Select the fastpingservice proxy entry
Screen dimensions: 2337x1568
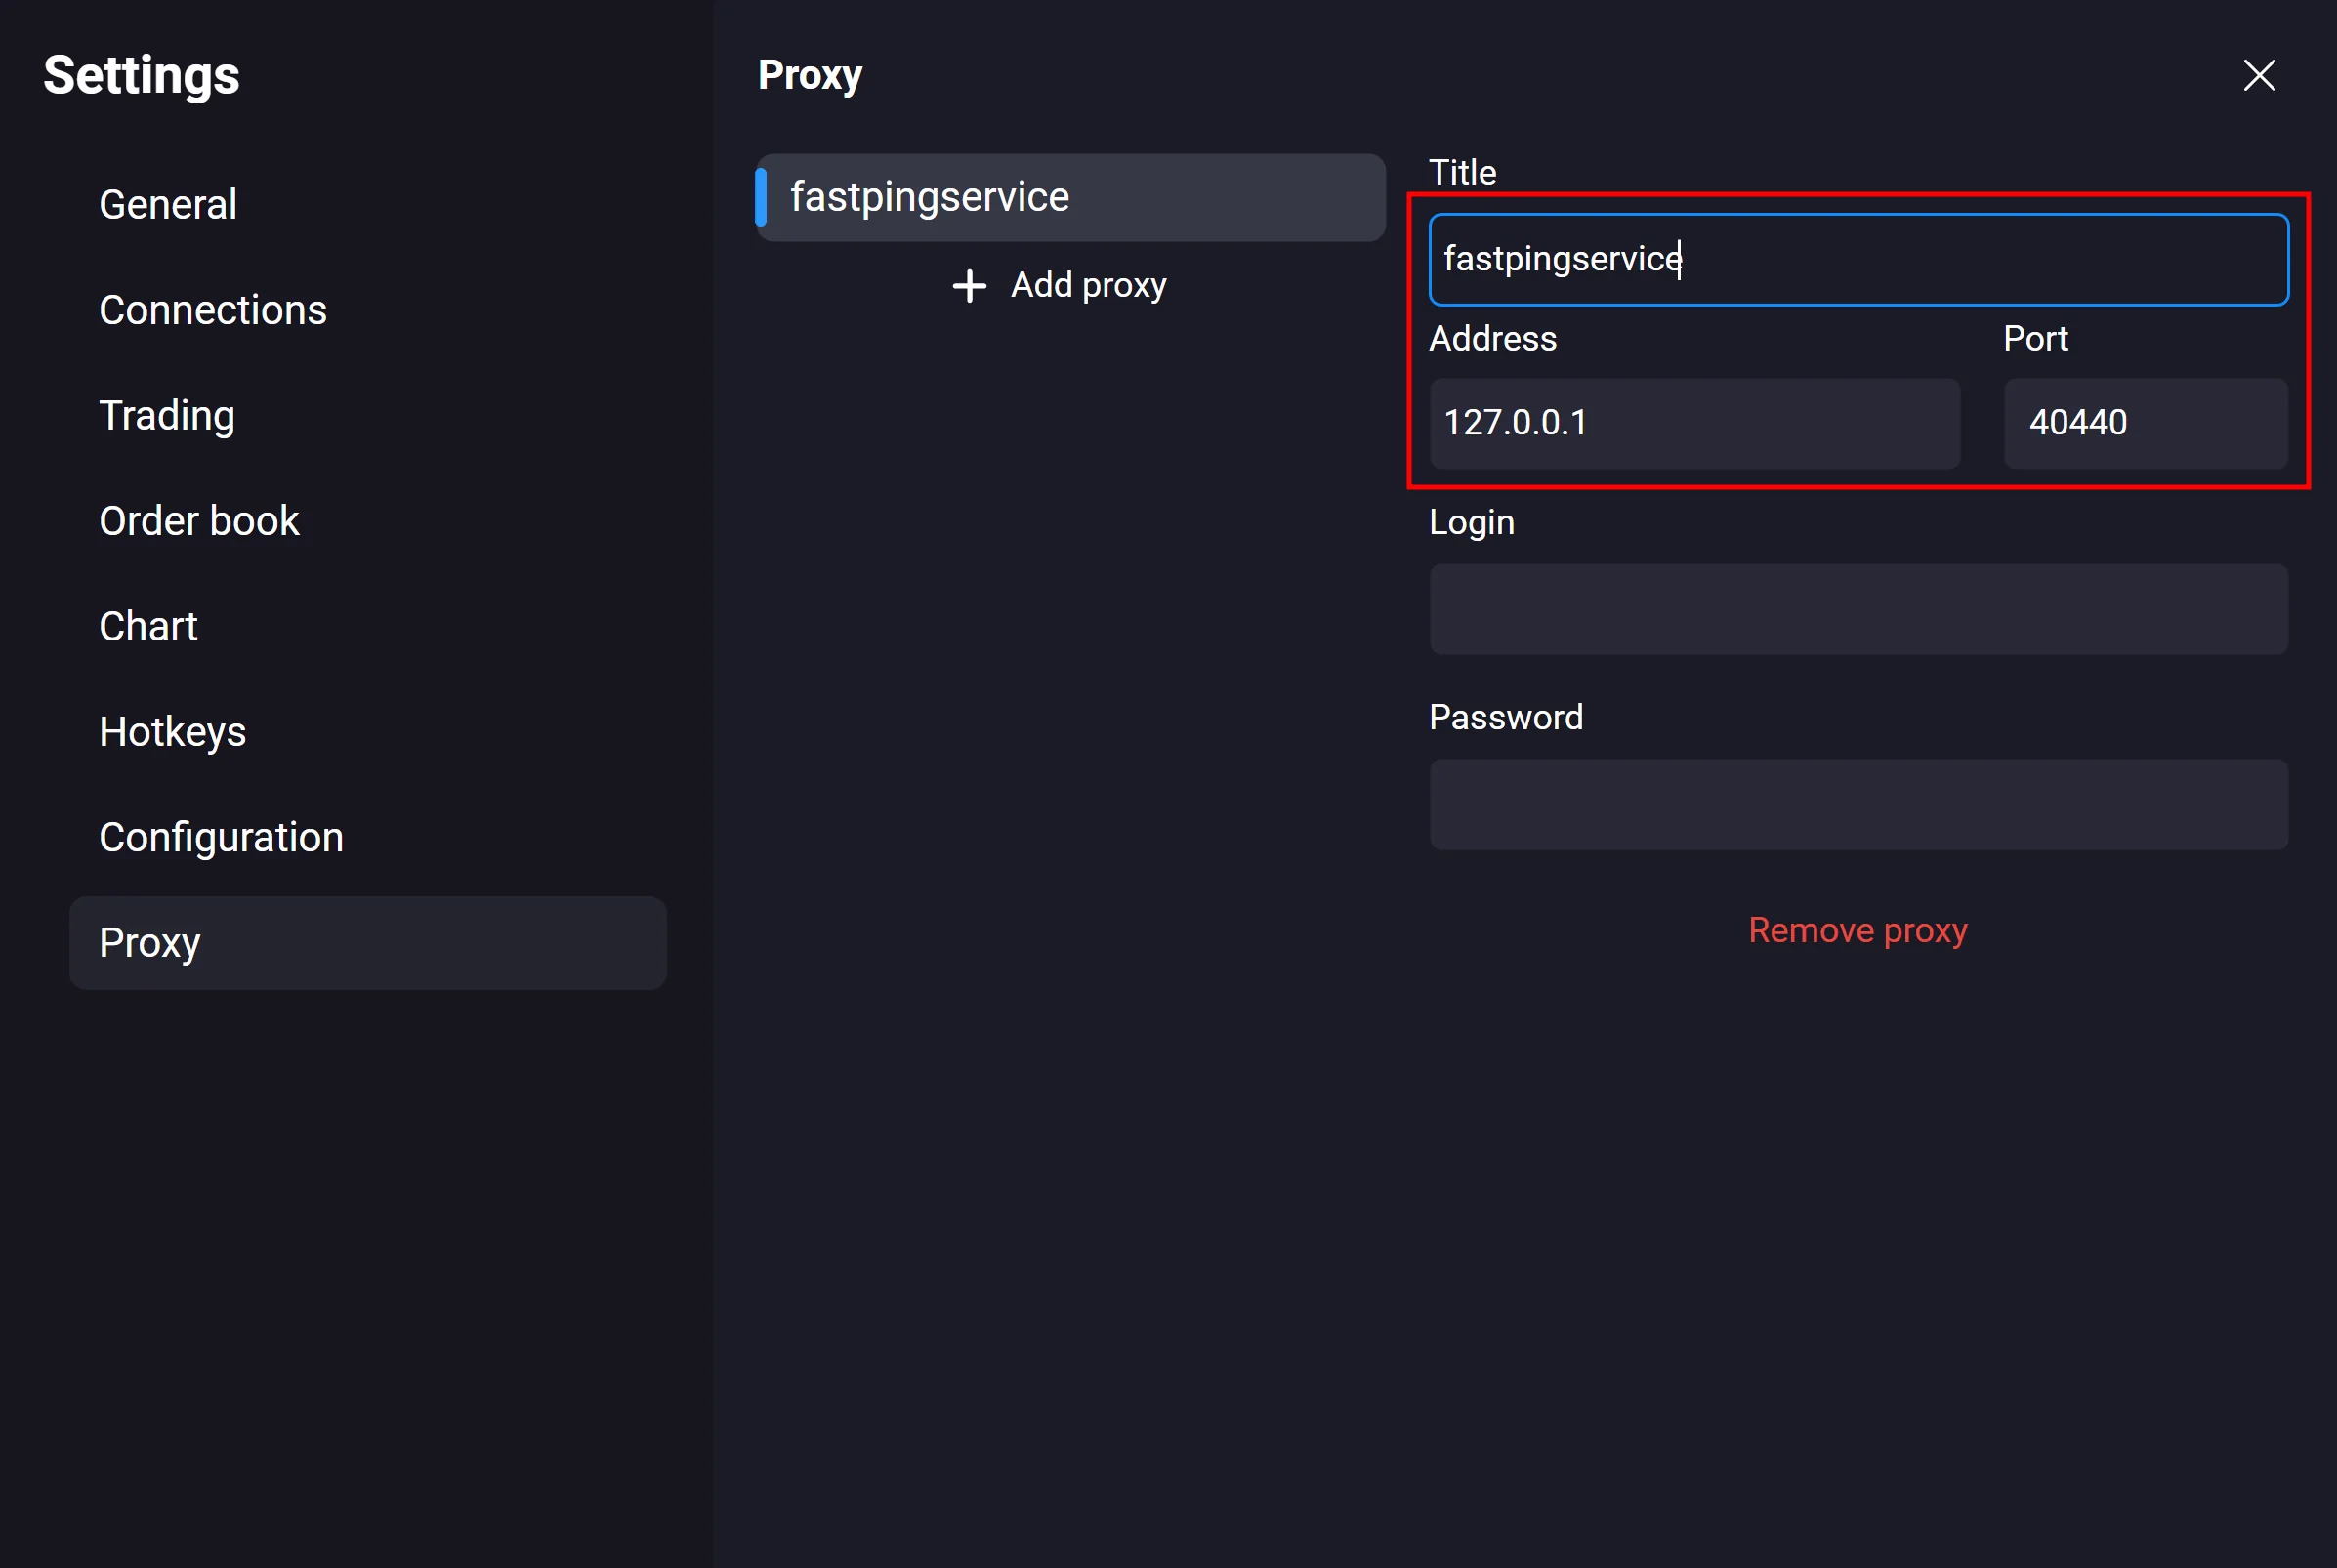coord(1070,197)
